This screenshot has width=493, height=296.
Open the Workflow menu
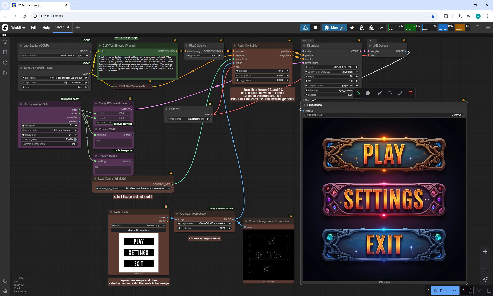click(x=18, y=28)
